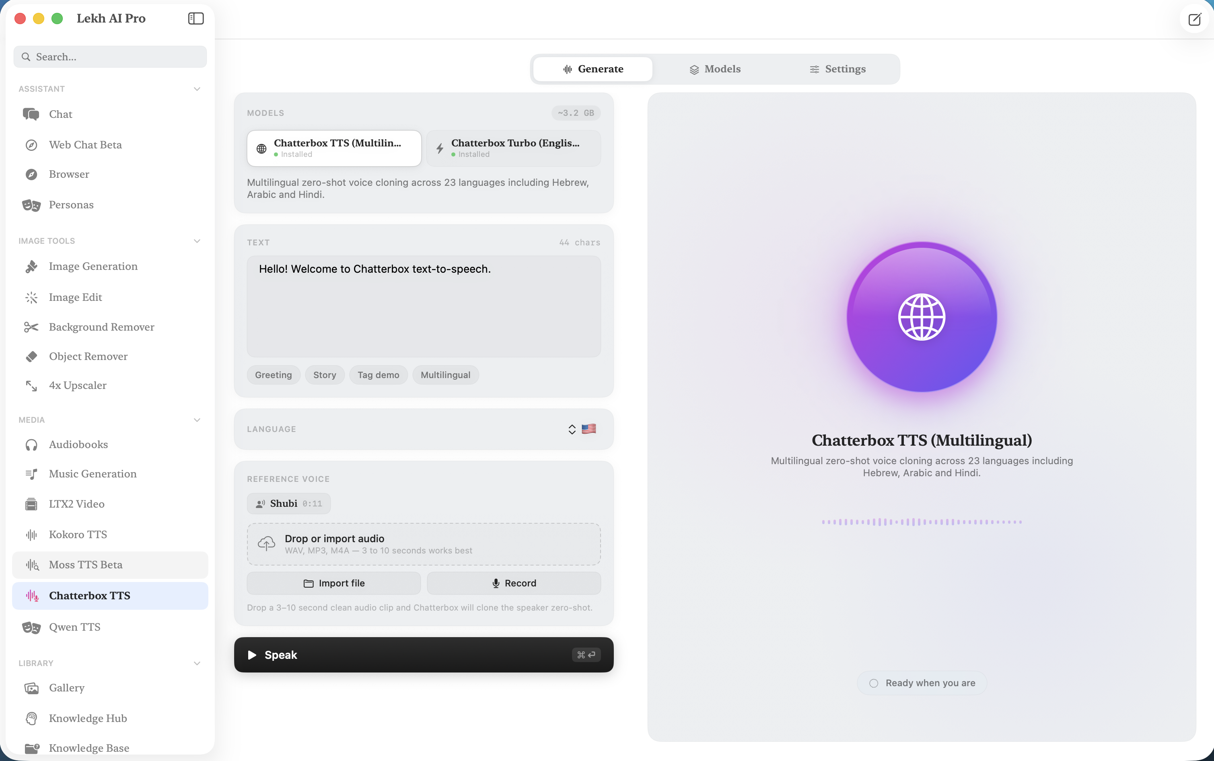Viewport: 1214px width, 761px height.
Task: Collapse the IMAGE TOOLS section
Action: point(197,241)
